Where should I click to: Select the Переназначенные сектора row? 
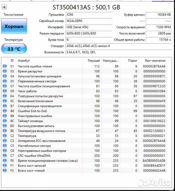(x=84, y=81)
